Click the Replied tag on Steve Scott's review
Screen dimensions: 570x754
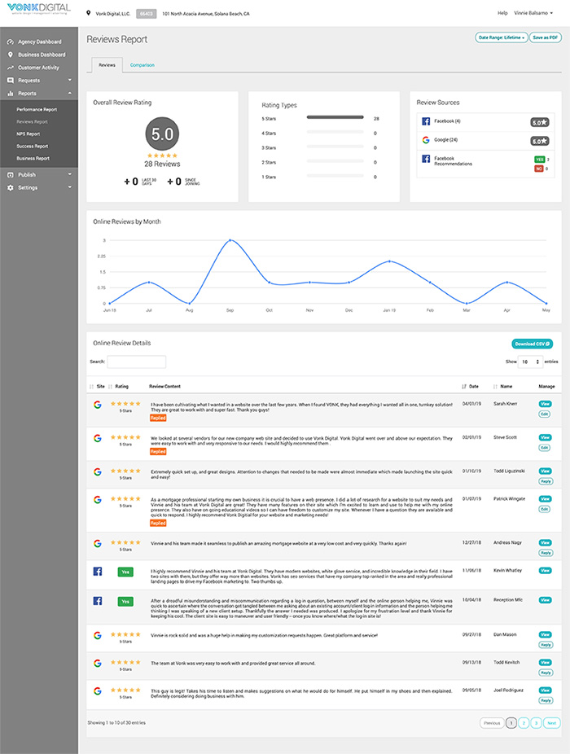[x=158, y=452]
